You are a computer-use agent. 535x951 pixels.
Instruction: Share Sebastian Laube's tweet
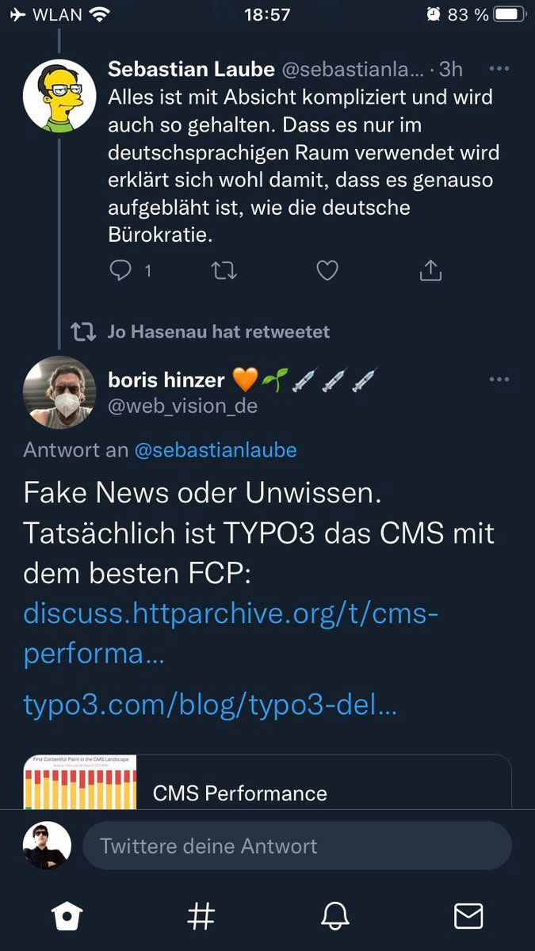pyautogui.click(x=430, y=270)
